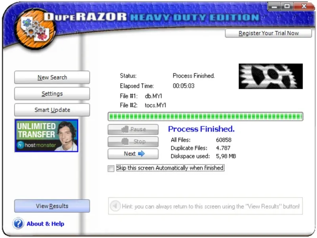Start a New Search
Viewport: 317px width, 238px height.
click(x=52, y=77)
